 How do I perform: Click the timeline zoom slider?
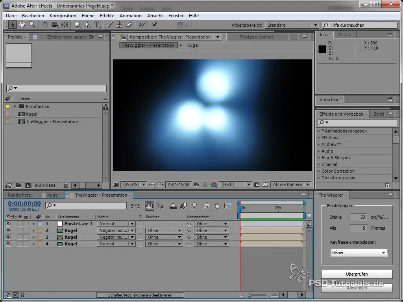tap(257, 295)
